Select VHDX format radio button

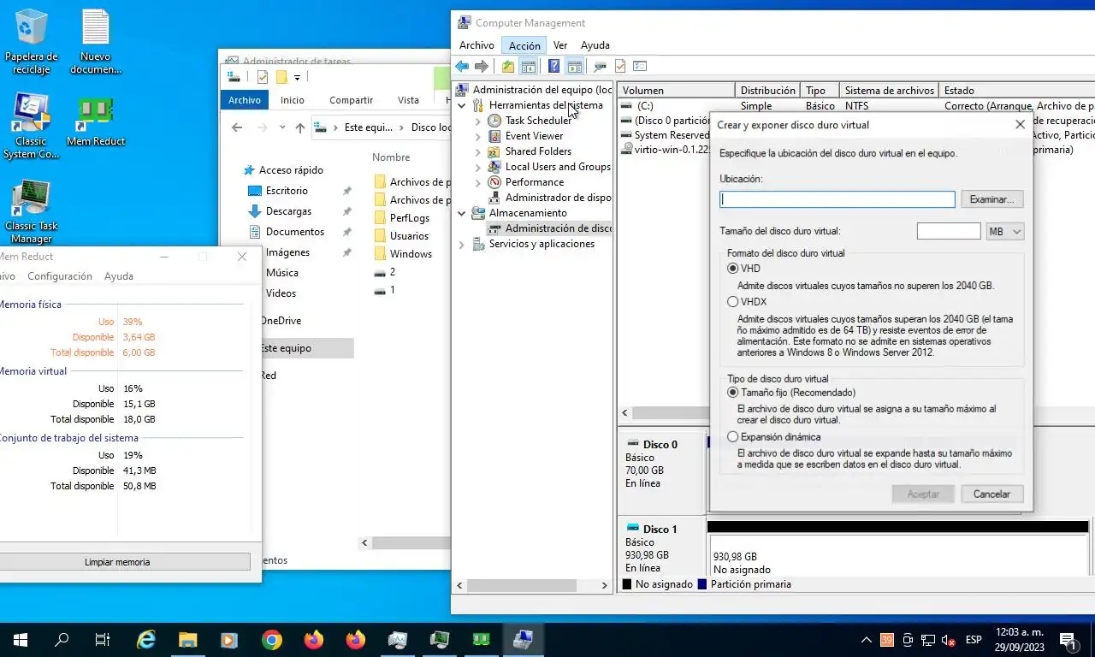(732, 302)
